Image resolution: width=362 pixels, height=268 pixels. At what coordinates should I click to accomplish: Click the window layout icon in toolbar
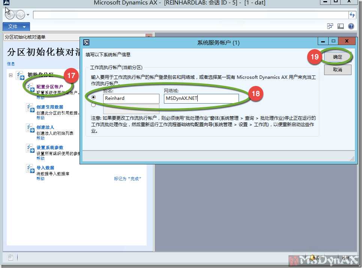click(330, 26)
